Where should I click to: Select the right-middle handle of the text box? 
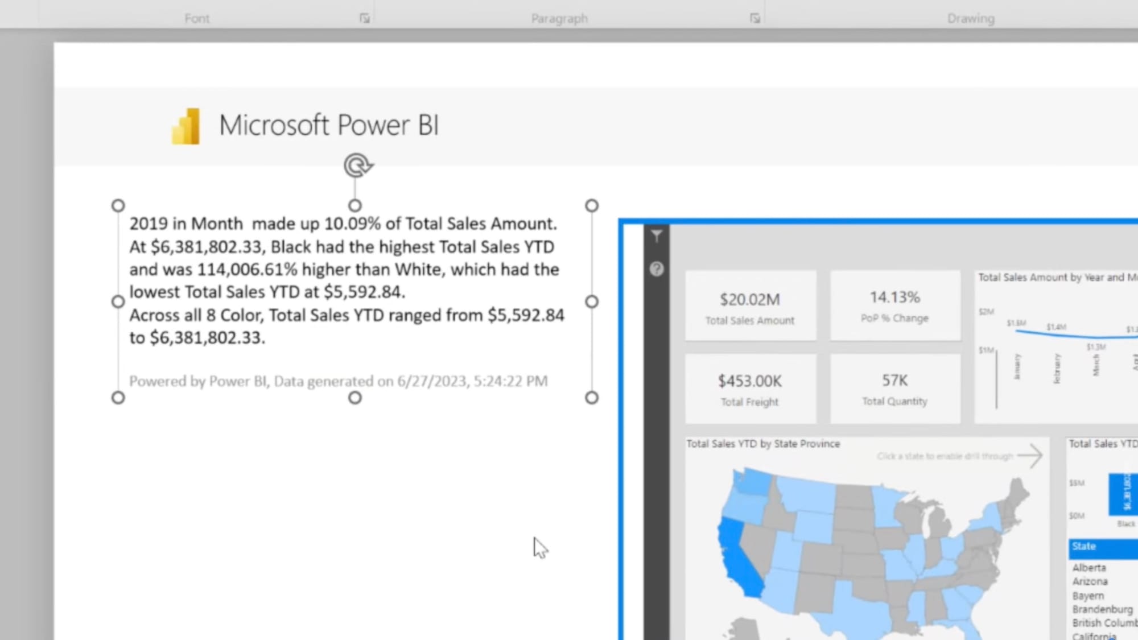pyautogui.click(x=592, y=302)
